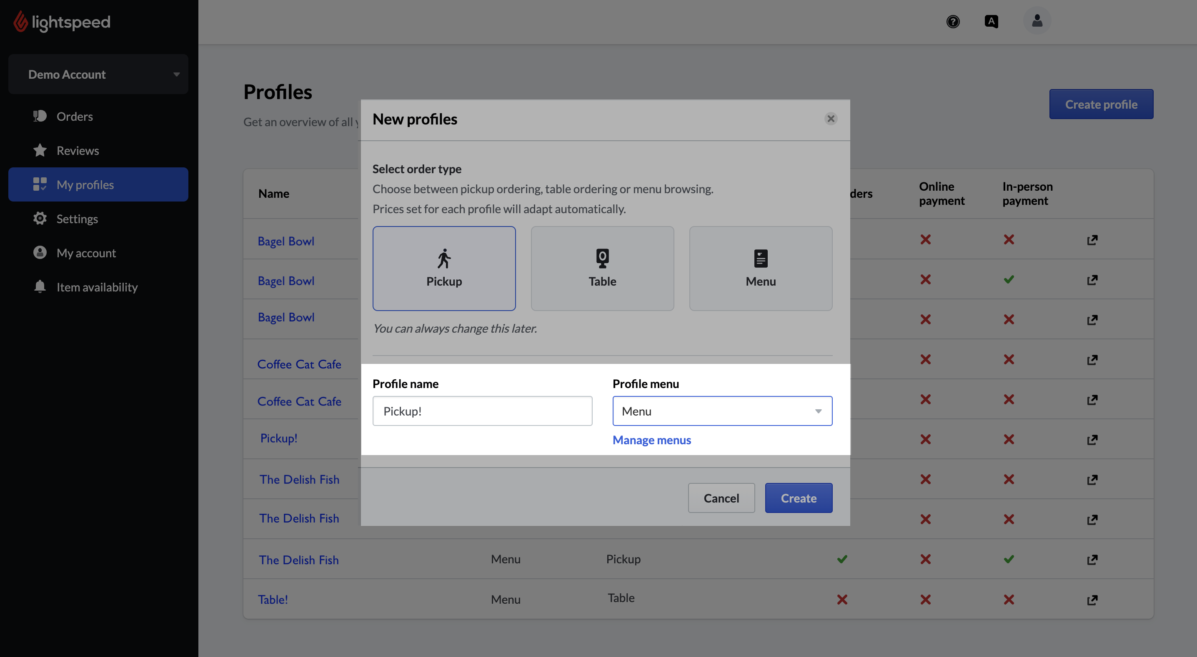The width and height of the screenshot is (1197, 657).
Task: Click the Profile name text field
Action: click(482, 411)
